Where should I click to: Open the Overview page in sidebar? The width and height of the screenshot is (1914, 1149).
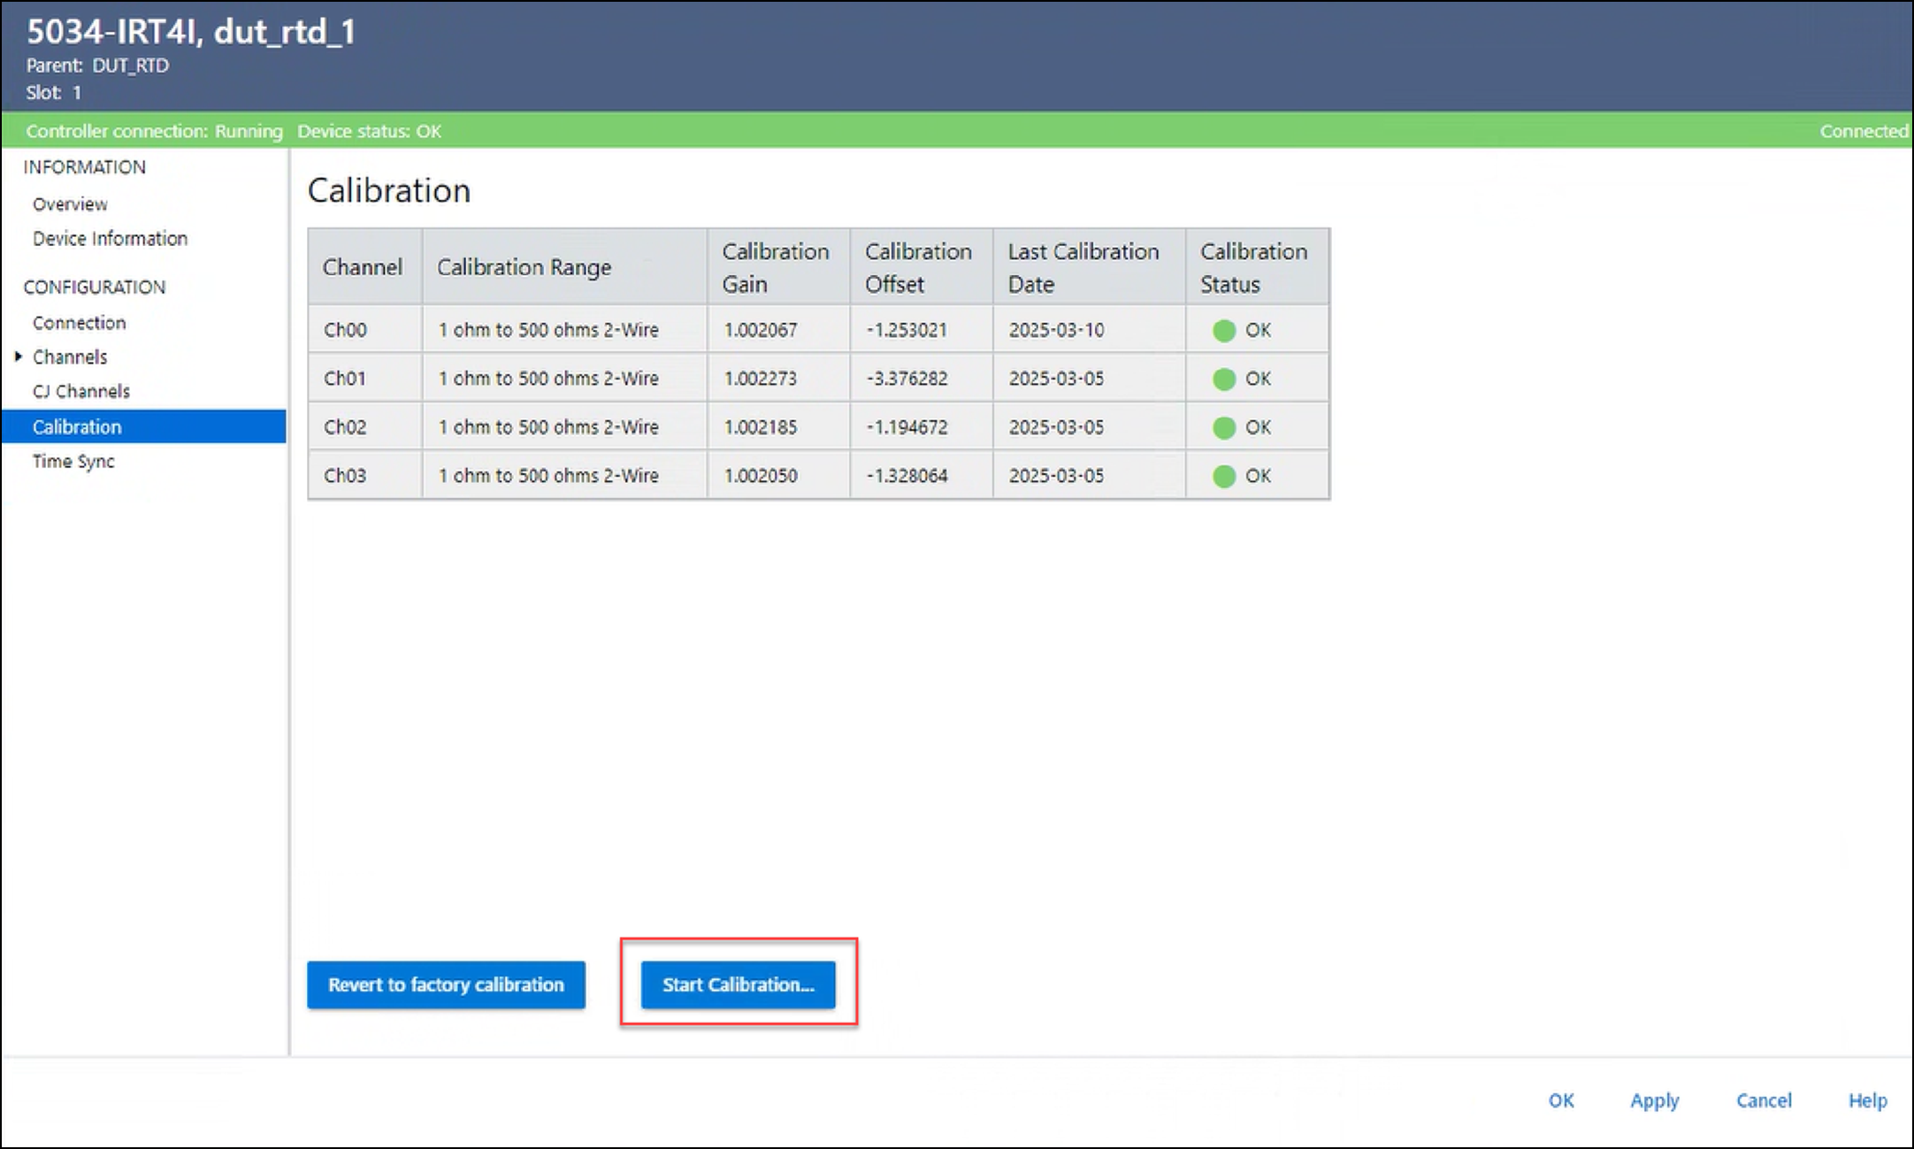70,204
